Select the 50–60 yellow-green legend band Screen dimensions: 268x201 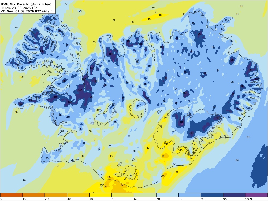(123, 195)
